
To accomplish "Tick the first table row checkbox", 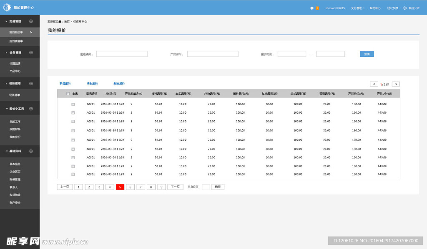I will pos(73,104).
